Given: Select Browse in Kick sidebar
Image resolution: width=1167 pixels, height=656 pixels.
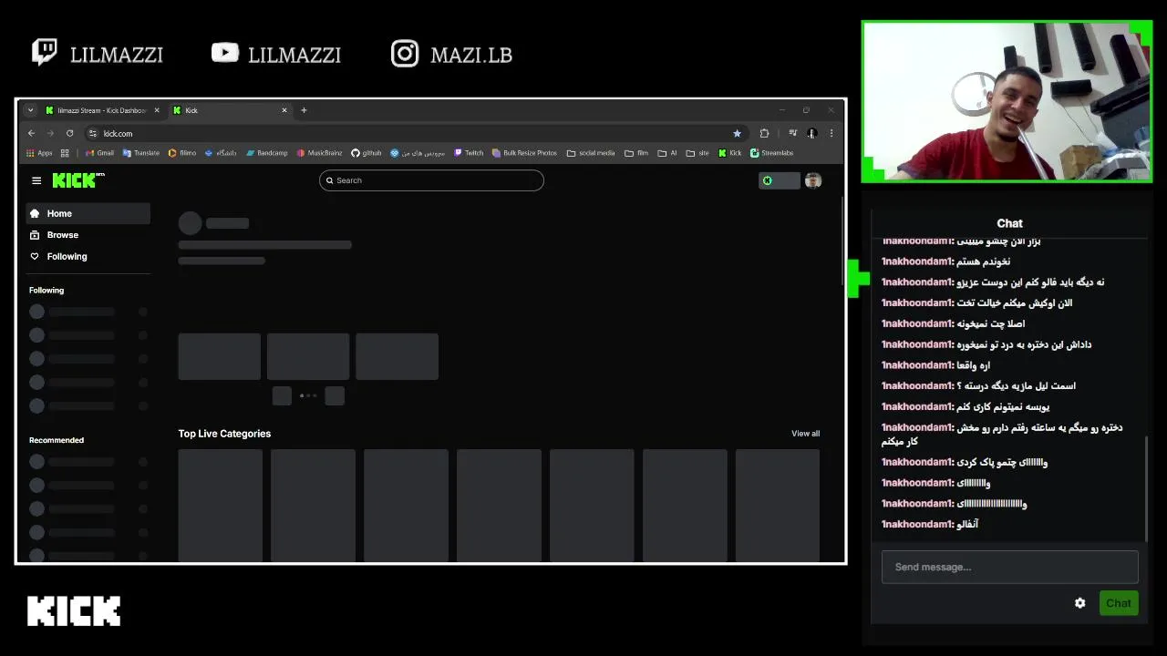Looking at the screenshot, I should tap(88, 235).
